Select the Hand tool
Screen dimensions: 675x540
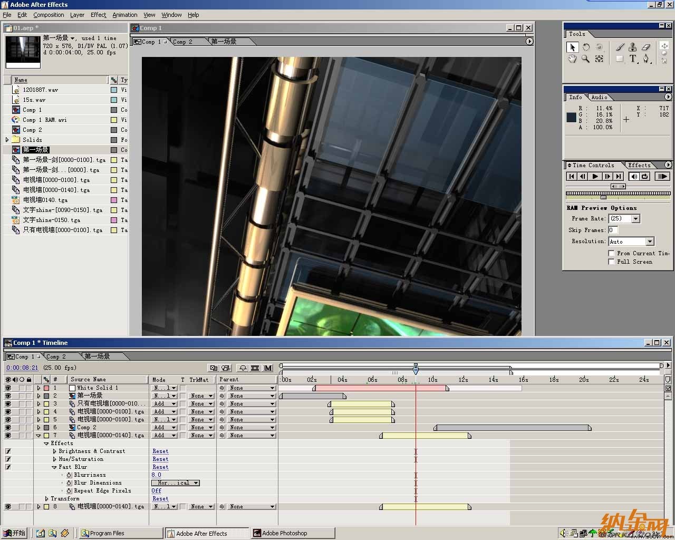click(572, 59)
